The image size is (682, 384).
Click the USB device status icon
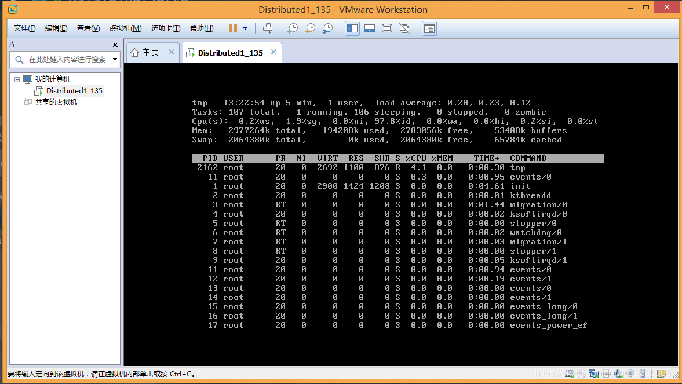click(x=643, y=374)
